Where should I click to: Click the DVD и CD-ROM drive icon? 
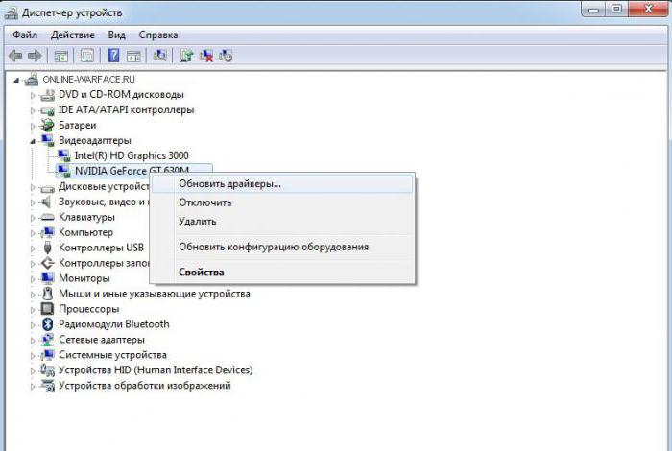(x=47, y=95)
